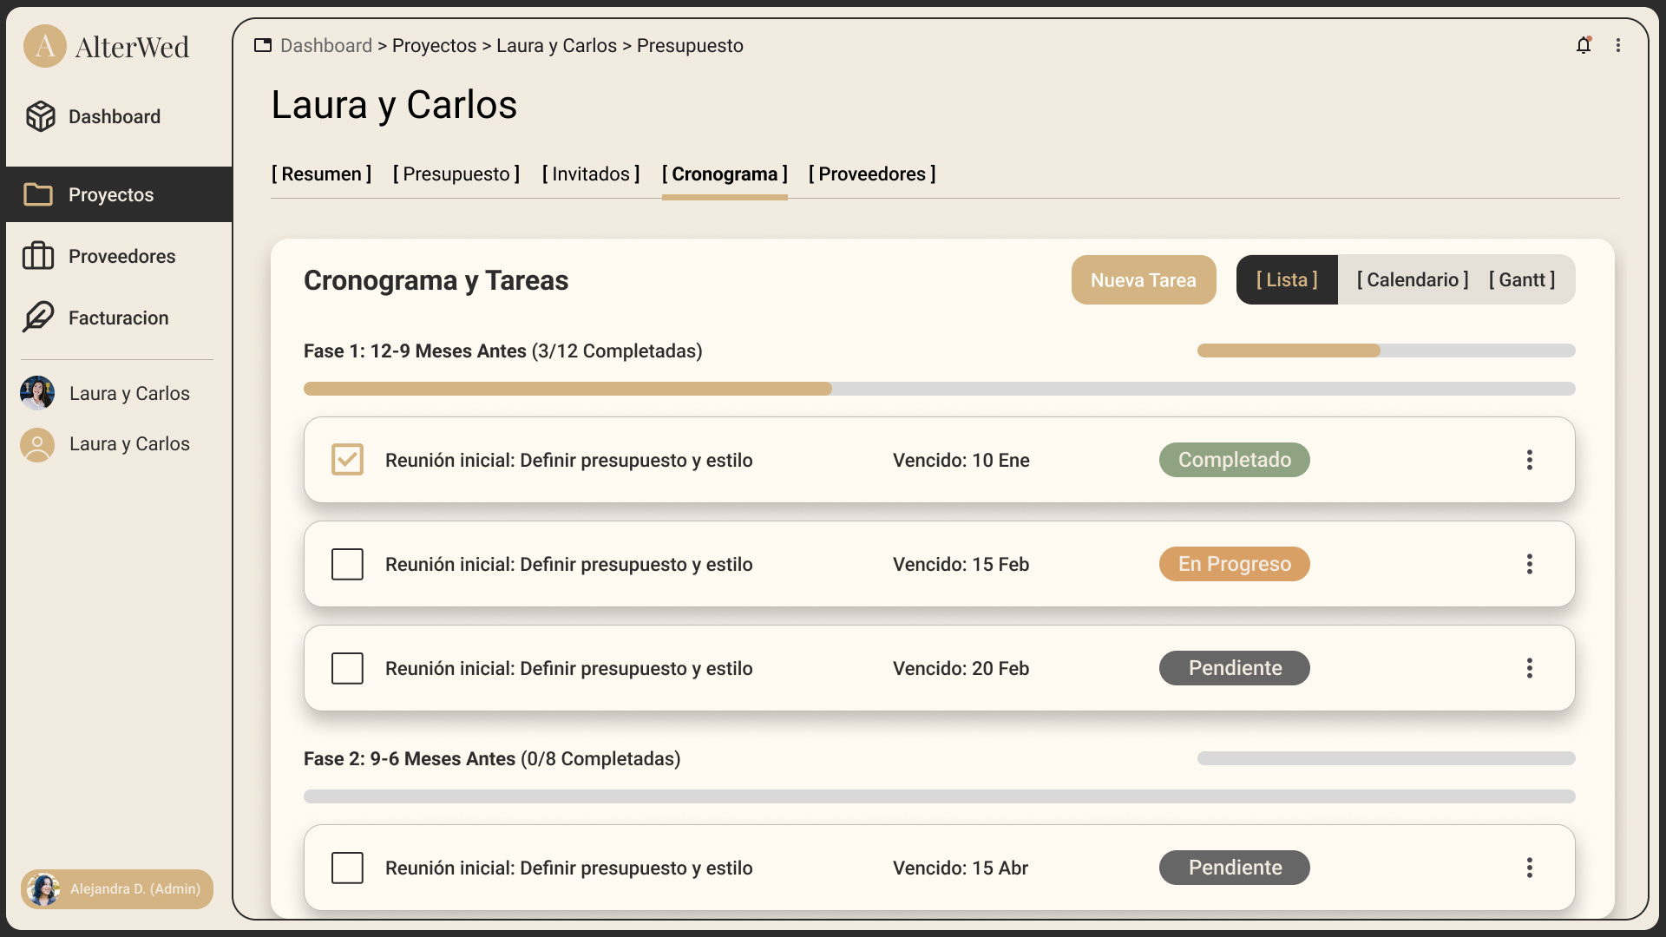The width and height of the screenshot is (1666, 937).
Task: Click the Facturacion feather icon
Action: tap(38, 318)
